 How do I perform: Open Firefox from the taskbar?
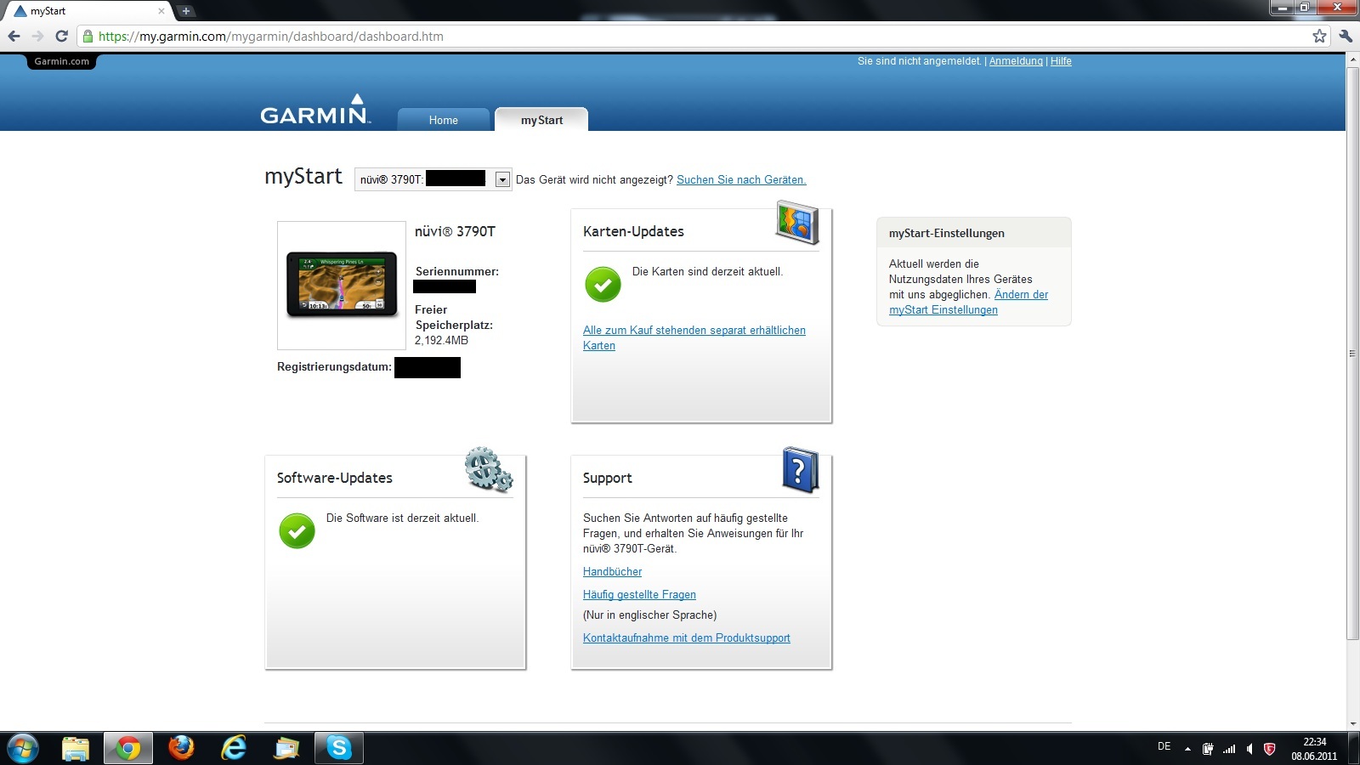(181, 748)
